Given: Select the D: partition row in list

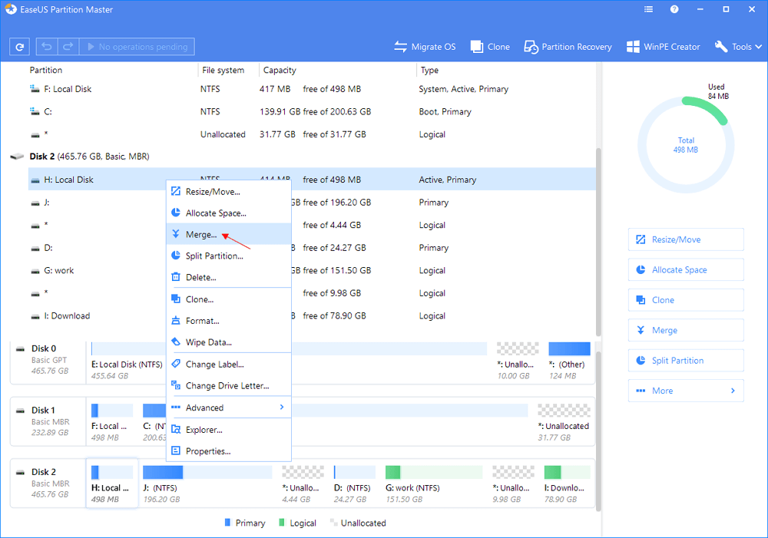Looking at the screenshot, I should (312, 248).
